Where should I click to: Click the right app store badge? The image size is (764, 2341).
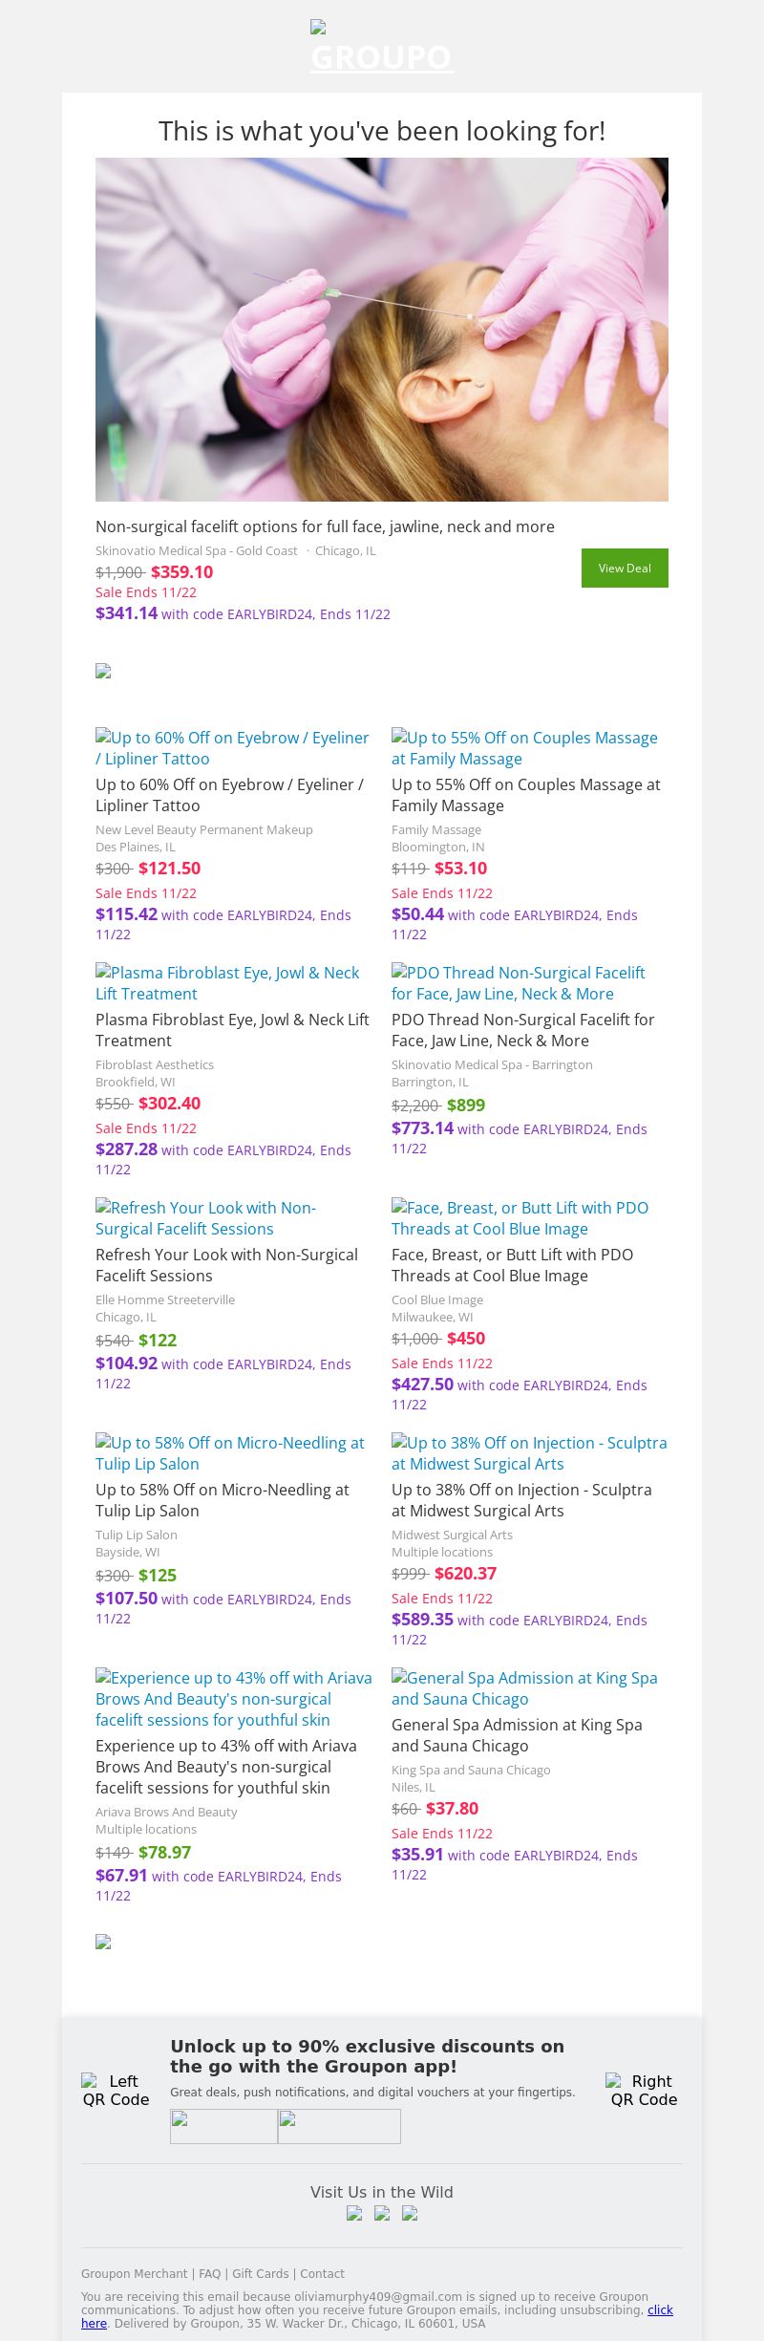[x=339, y=2126]
